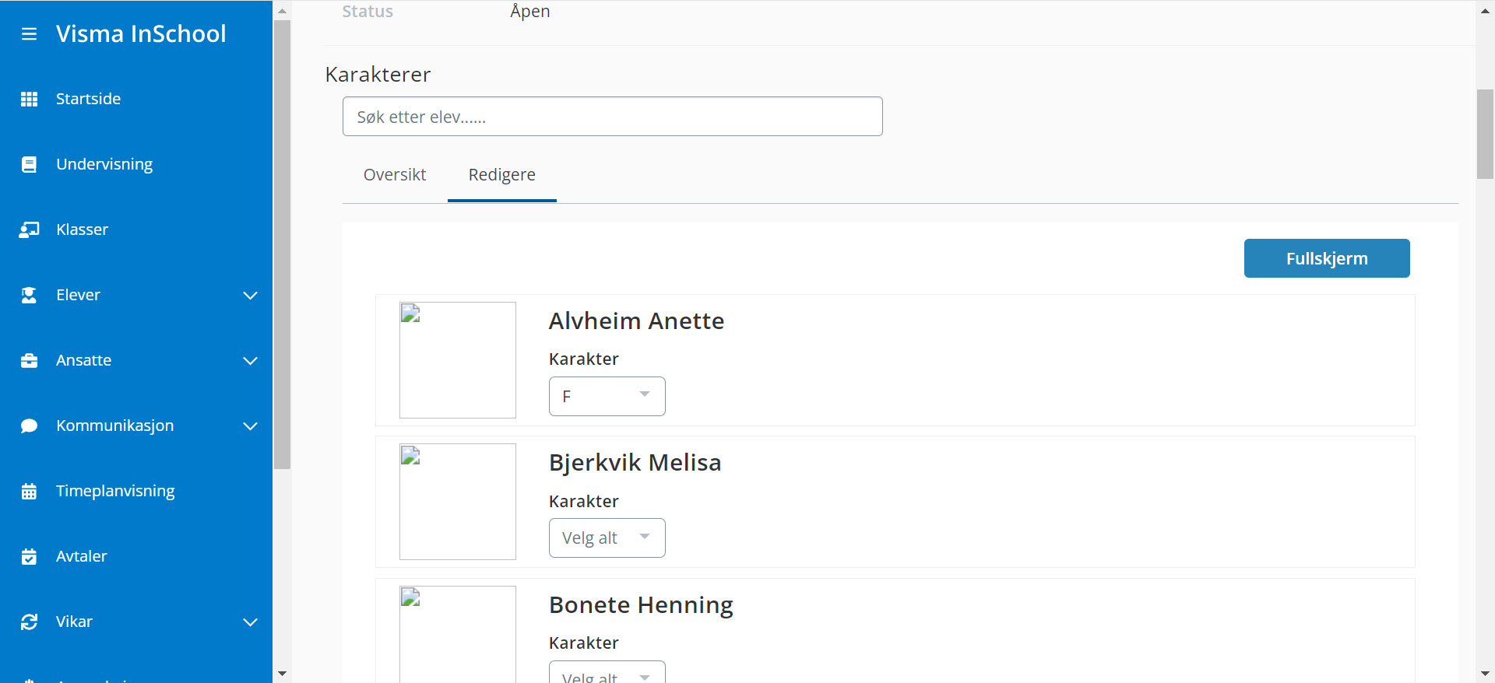The image size is (1495, 683).
Task: Select the Redigere tab
Action: point(501,175)
